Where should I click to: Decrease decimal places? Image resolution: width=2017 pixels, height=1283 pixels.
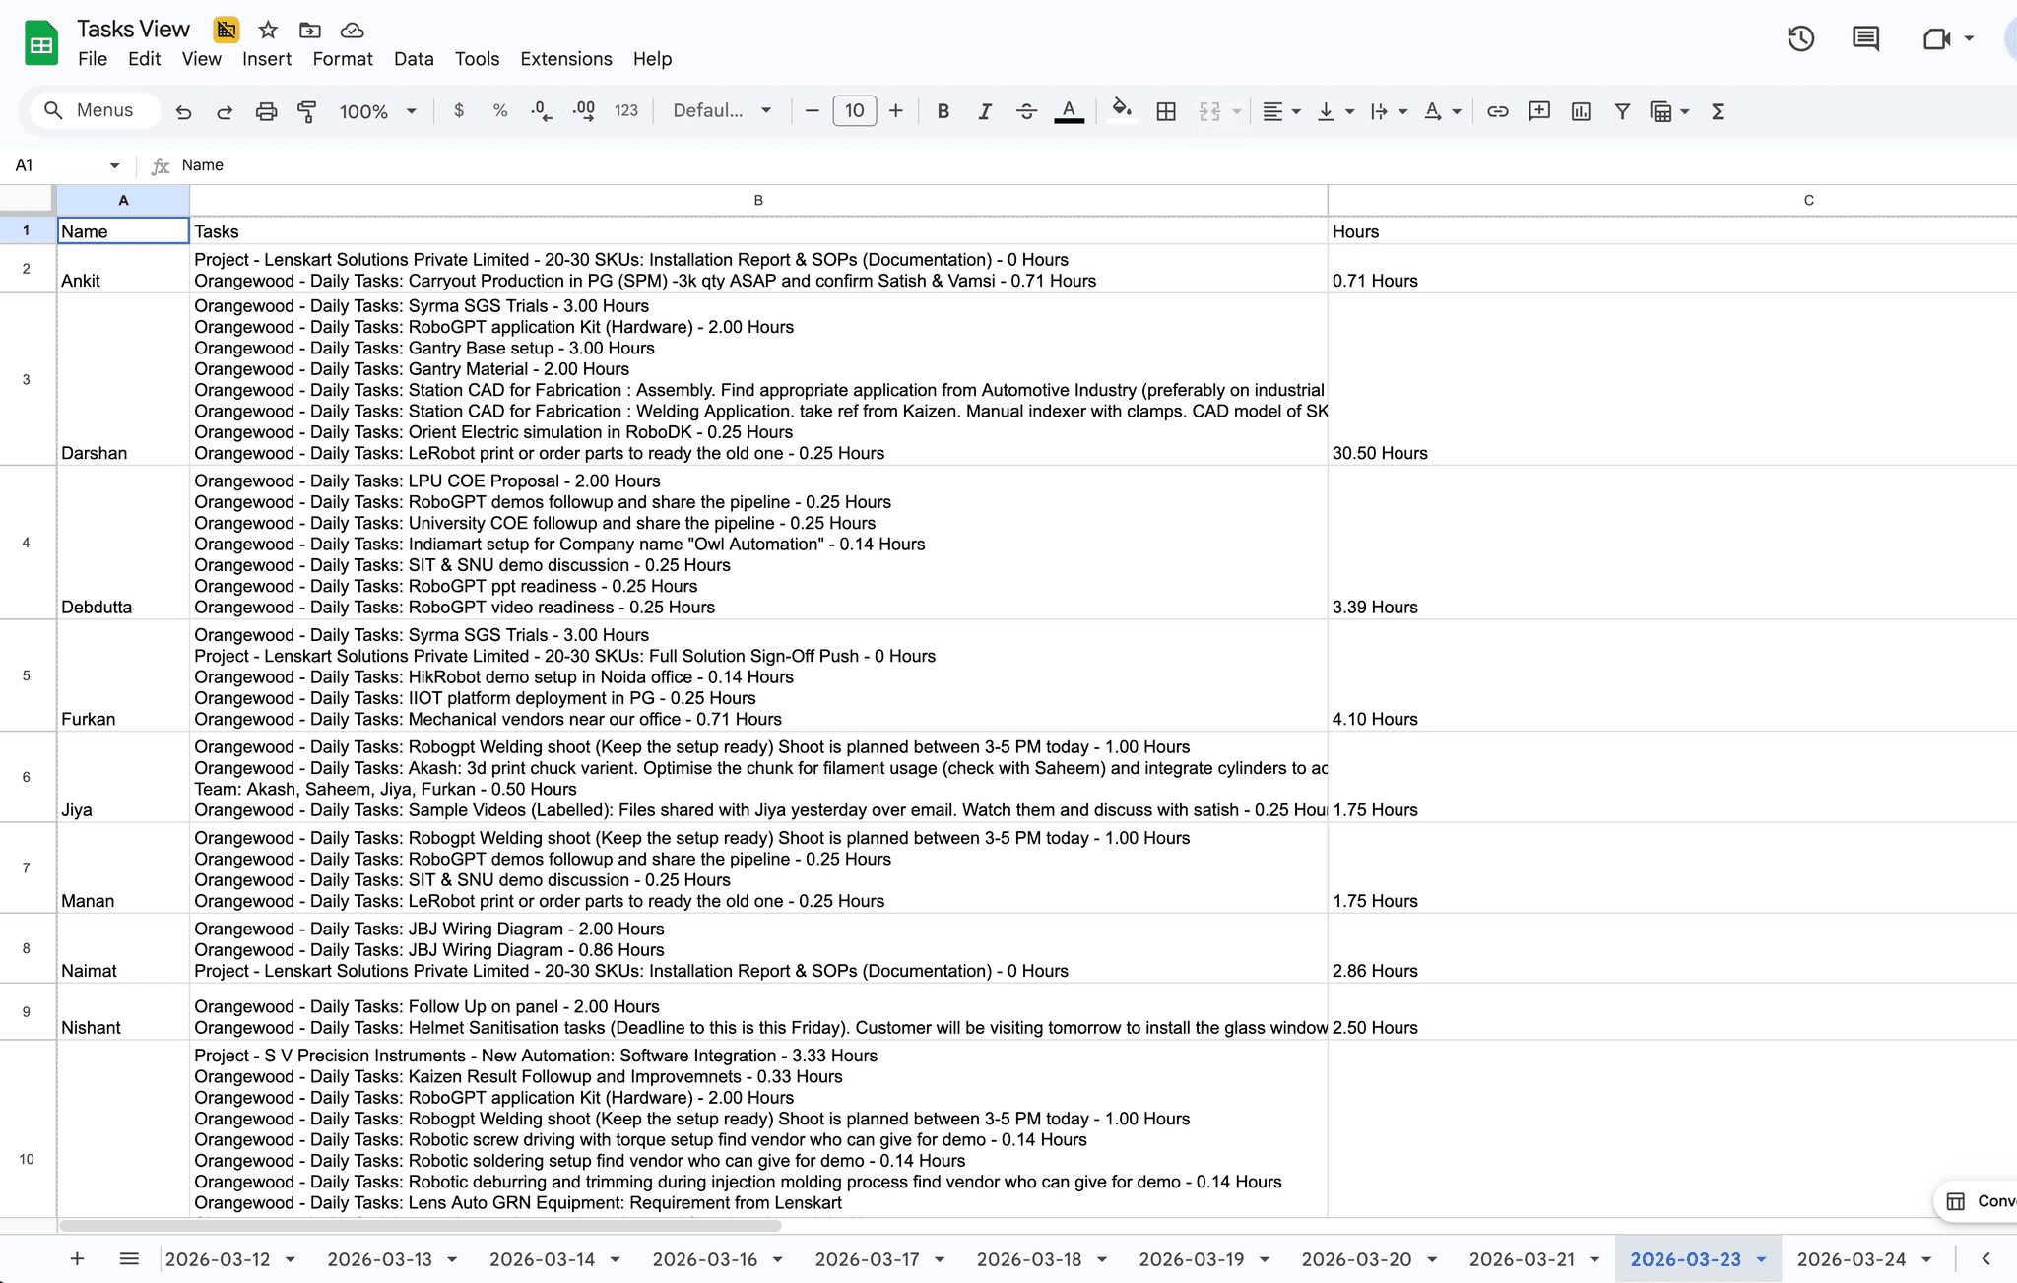(540, 110)
